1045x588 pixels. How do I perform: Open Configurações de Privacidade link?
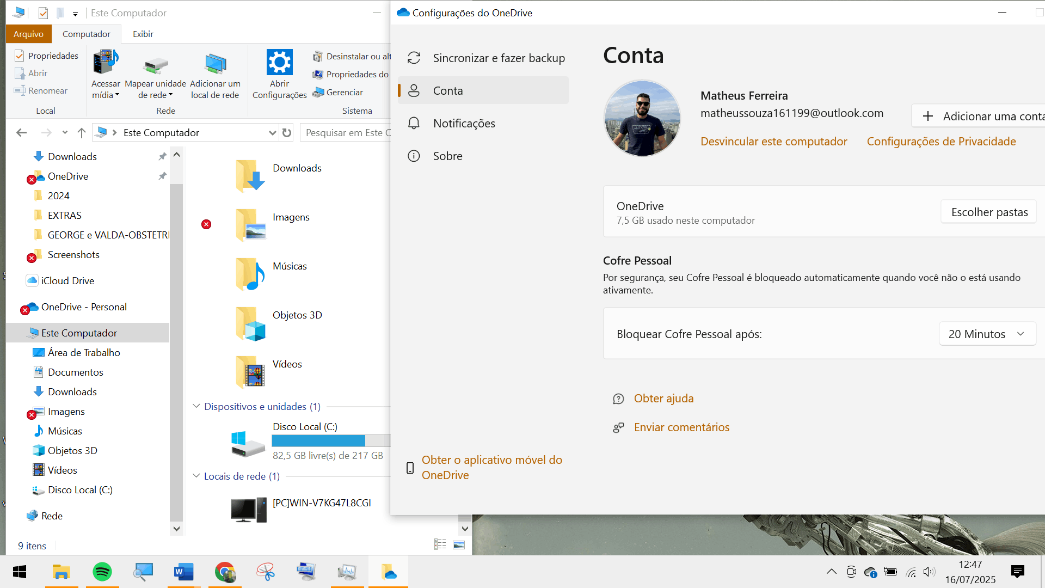[942, 142]
